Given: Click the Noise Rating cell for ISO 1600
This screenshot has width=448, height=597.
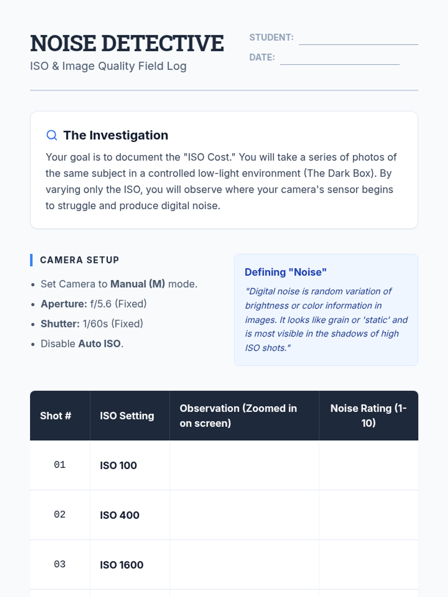Looking at the screenshot, I should point(368,565).
